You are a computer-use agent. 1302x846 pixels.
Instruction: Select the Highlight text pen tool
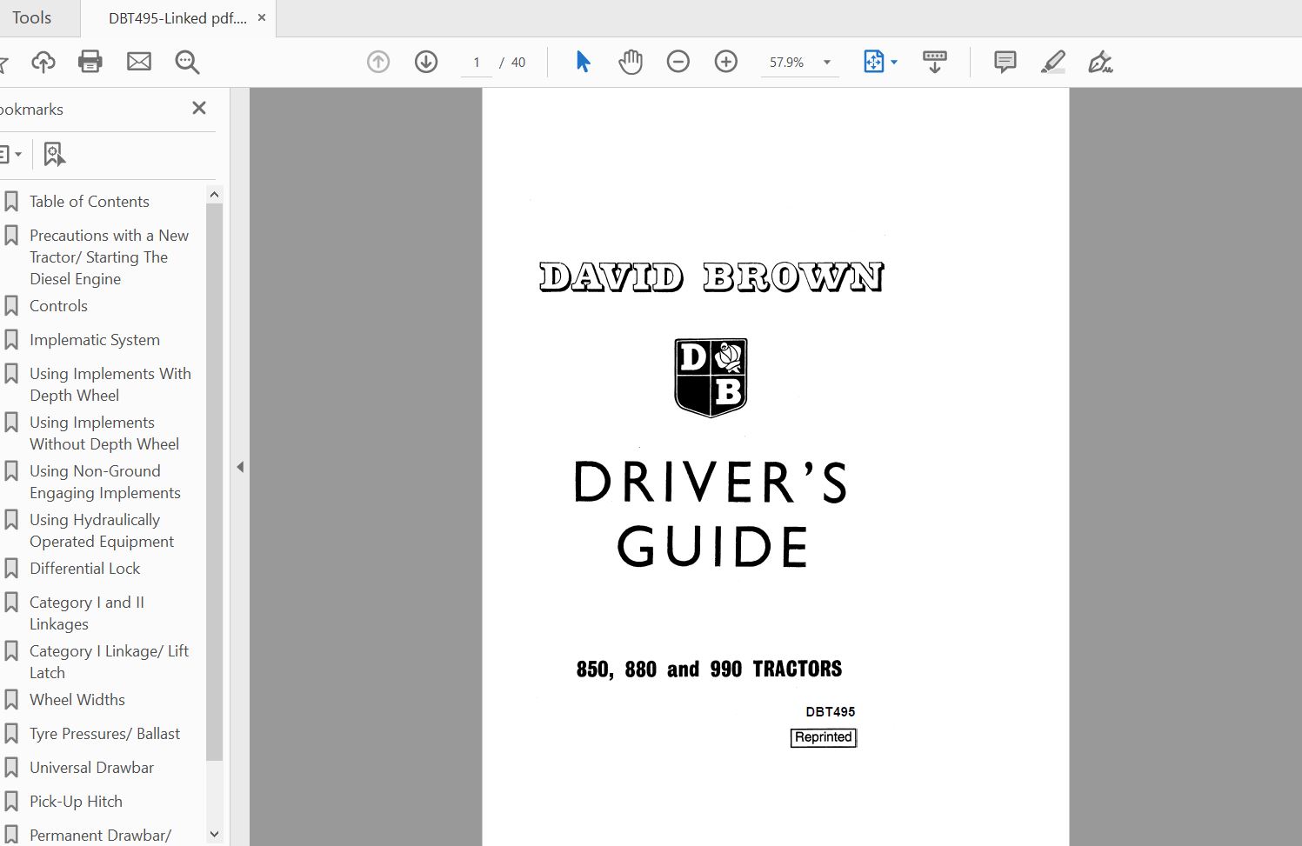[1052, 62]
